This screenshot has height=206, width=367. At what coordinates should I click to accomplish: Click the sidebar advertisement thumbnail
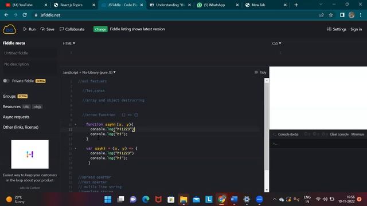tap(30, 154)
